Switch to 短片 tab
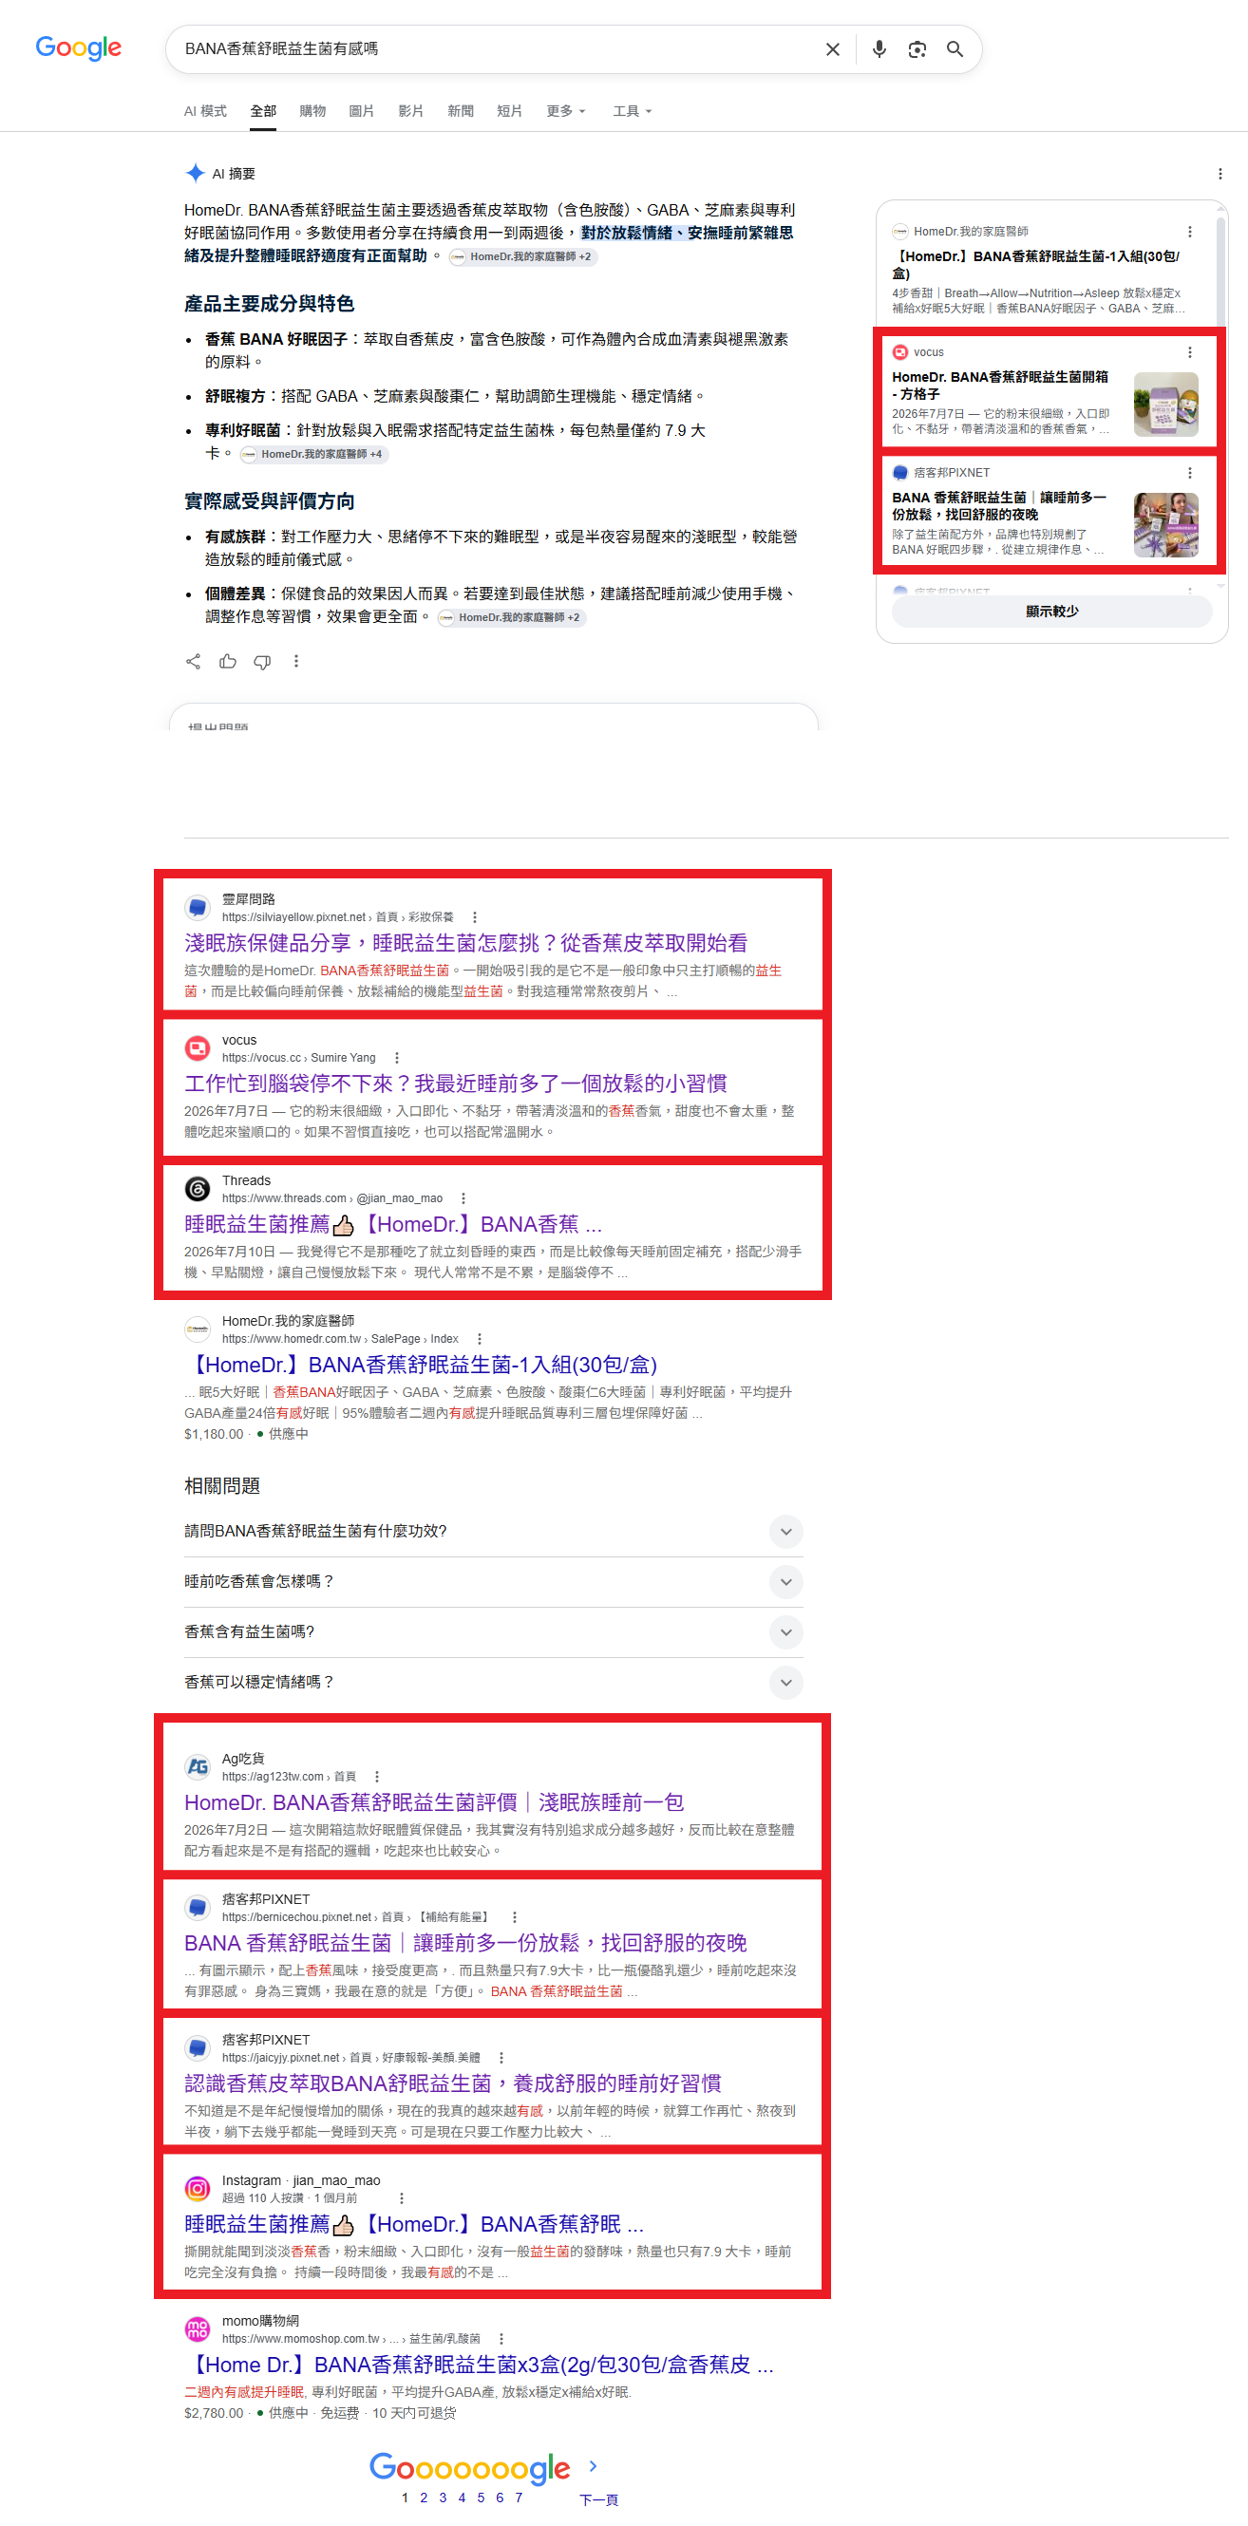 (510, 111)
